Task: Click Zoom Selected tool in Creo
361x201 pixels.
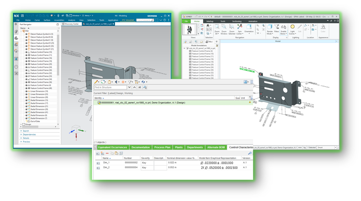Action: 232,29
